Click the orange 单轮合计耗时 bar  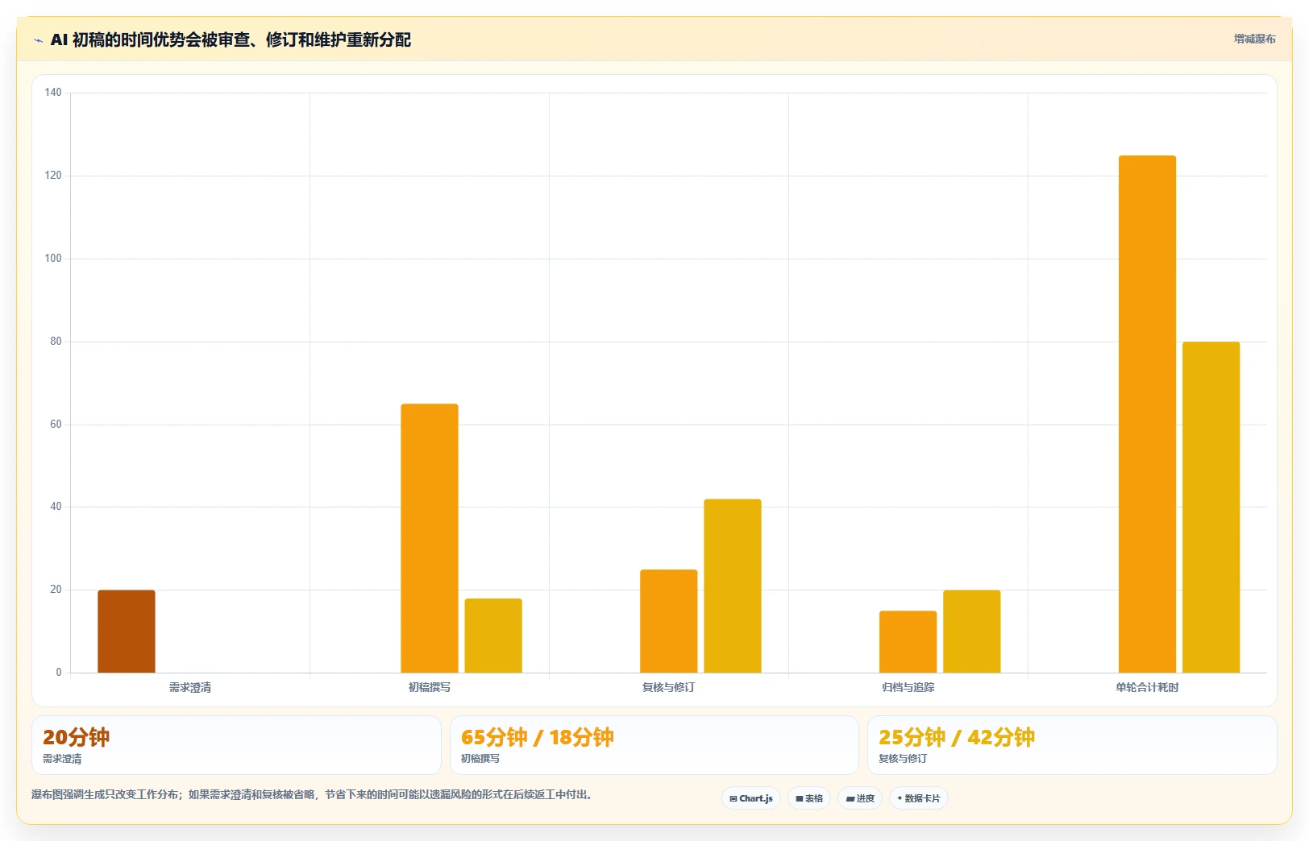point(1147,414)
